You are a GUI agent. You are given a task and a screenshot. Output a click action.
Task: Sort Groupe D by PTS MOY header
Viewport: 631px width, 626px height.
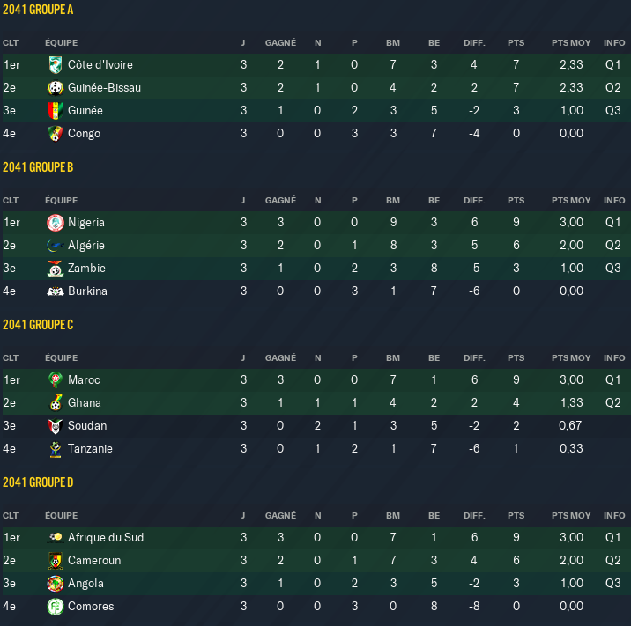(571, 515)
